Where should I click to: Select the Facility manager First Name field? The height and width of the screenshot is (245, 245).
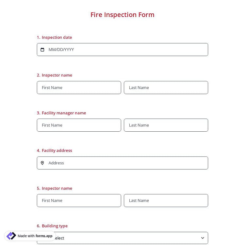[79, 125]
